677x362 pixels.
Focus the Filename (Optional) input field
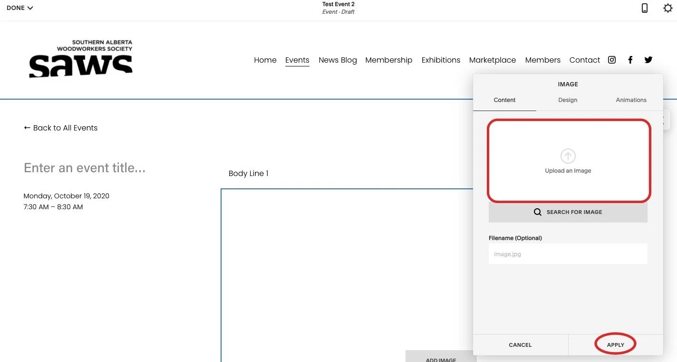click(x=568, y=254)
